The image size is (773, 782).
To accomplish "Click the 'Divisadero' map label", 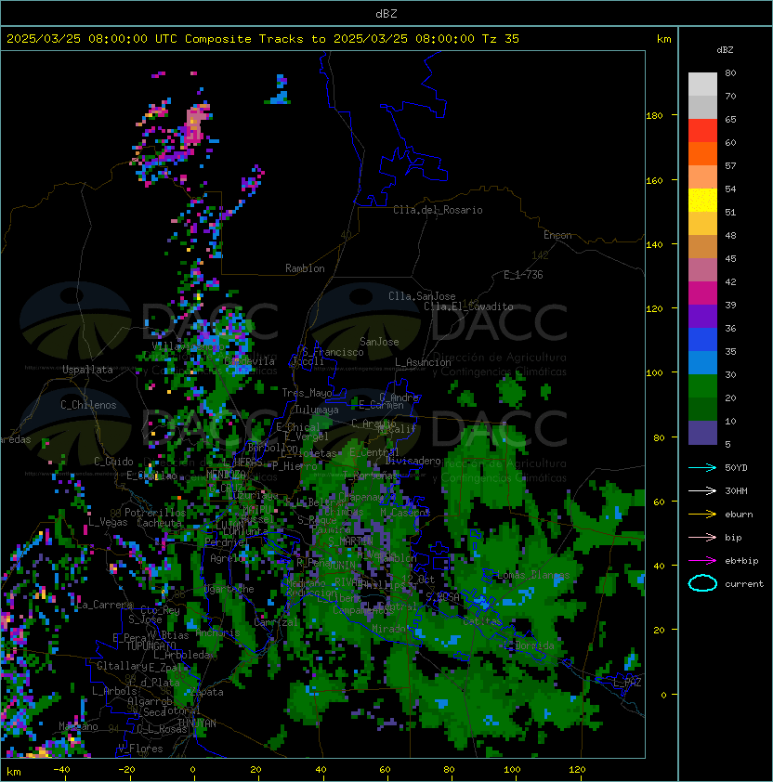I will (x=413, y=461).
